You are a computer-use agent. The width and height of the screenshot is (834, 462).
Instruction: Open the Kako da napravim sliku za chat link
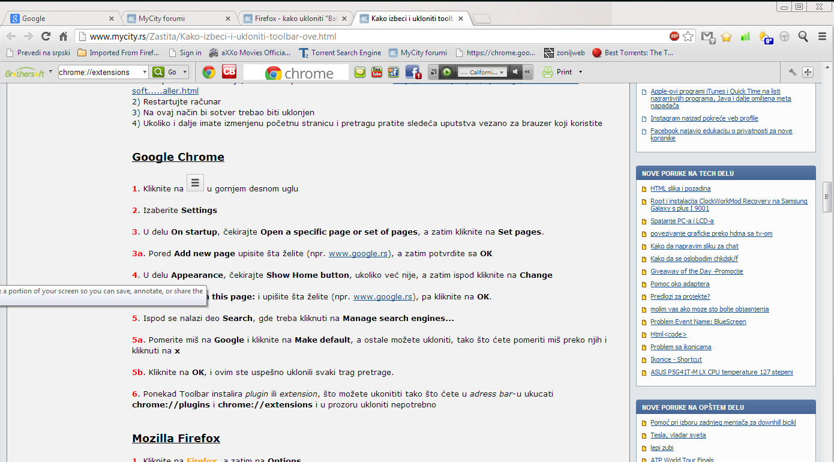click(694, 246)
